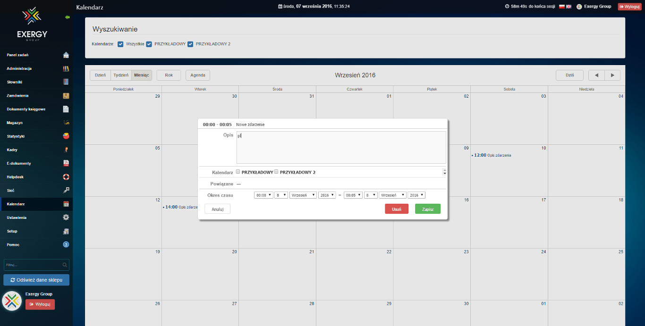Click Exergy Group in top bar
The height and width of the screenshot is (326, 645).
tap(598, 7)
